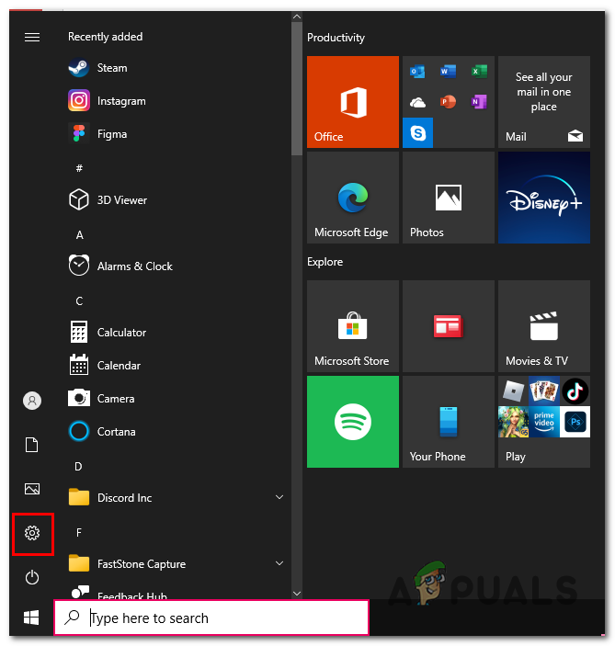615x646 pixels.
Task: Open the game artwork icon in Play tile
Action: (x=513, y=422)
